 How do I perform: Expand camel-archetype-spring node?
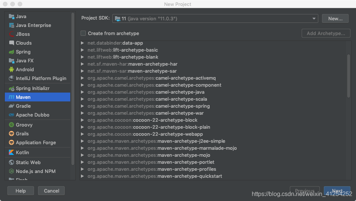tap(82, 106)
